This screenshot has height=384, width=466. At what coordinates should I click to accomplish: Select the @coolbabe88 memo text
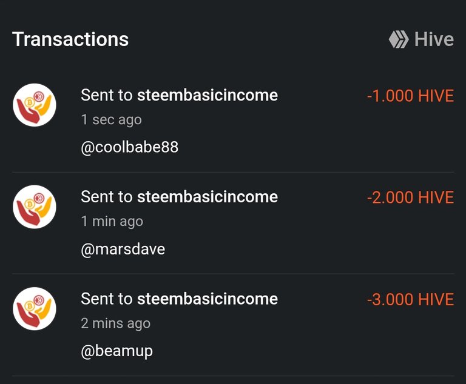[x=130, y=147]
